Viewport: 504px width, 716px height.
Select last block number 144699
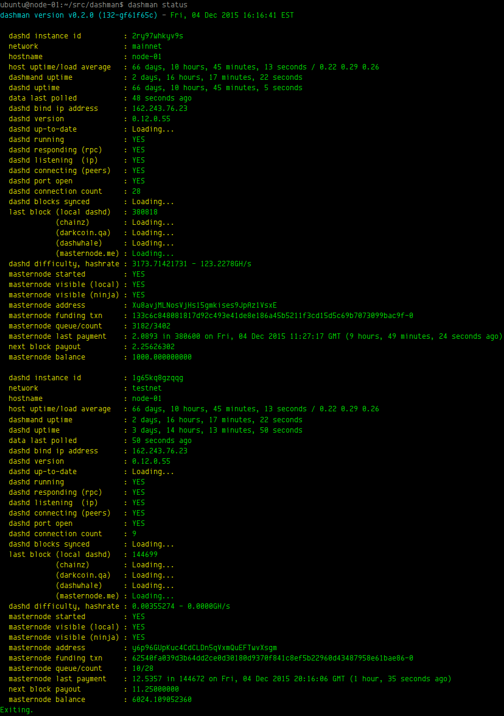click(x=145, y=555)
